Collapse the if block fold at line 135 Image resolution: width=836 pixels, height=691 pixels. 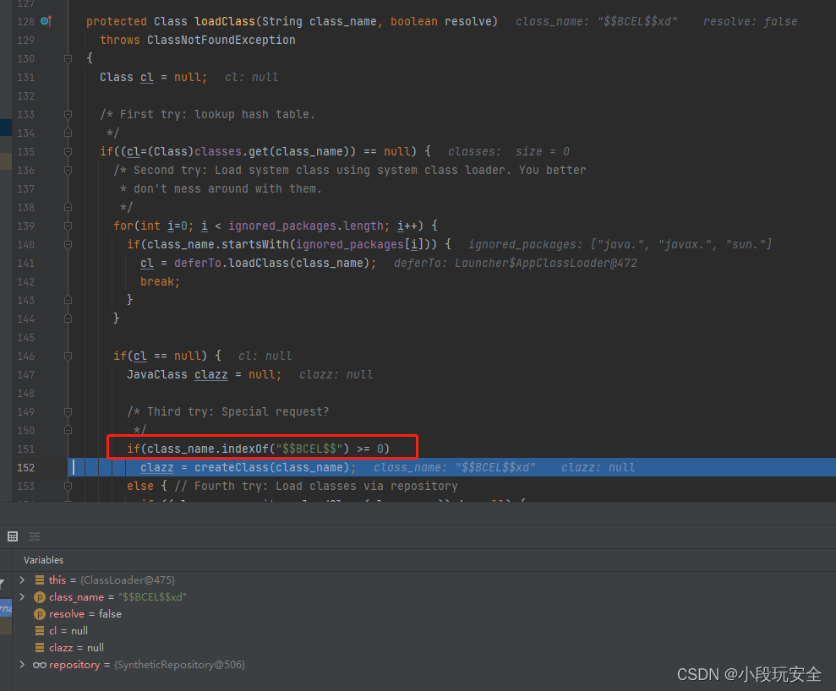pyautogui.click(x=68, y=151)
